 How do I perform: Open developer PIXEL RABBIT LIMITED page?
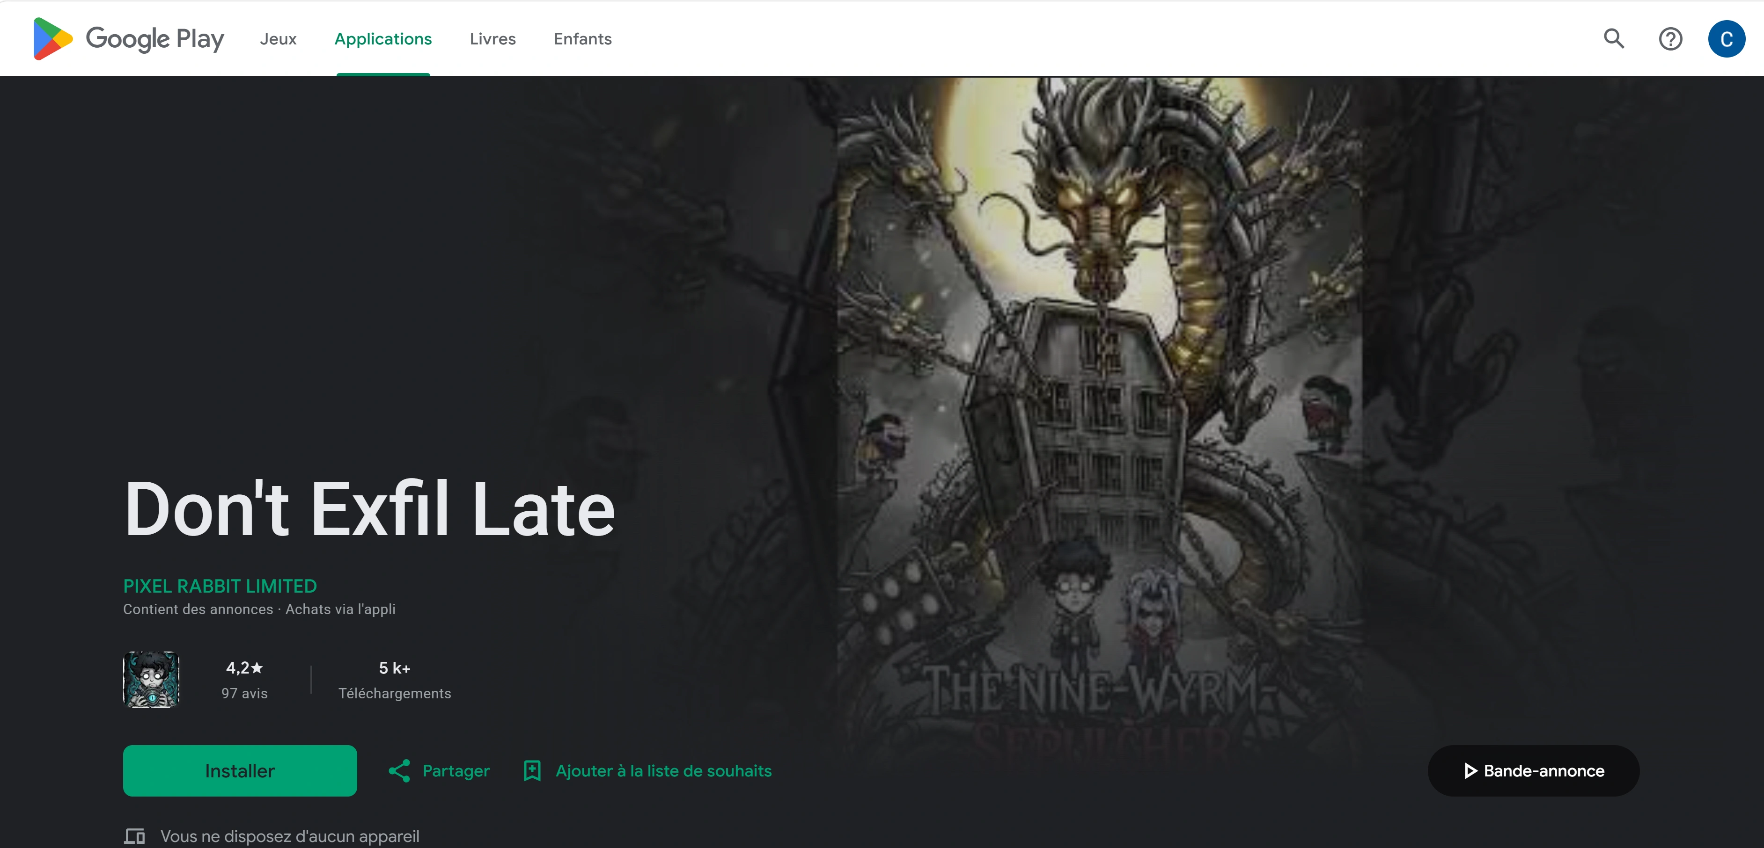point(220,586)
